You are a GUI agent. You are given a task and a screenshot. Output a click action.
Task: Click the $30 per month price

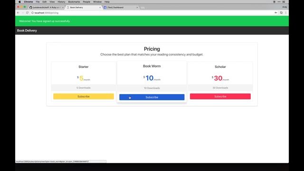point(220,78)
